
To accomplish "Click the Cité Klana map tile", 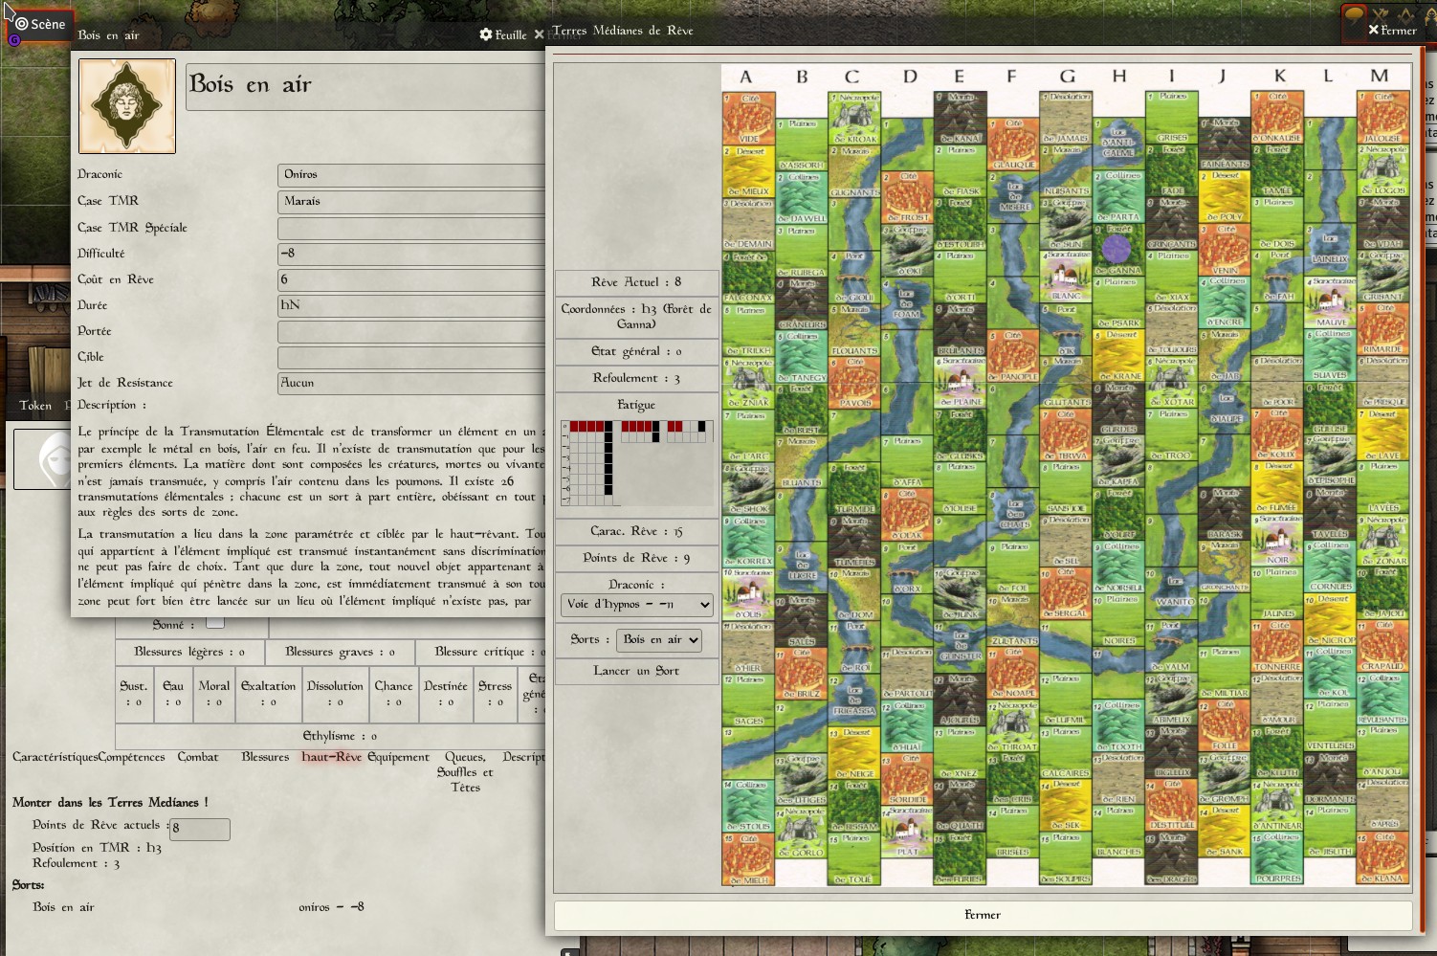I will (x=1382, y=858).
